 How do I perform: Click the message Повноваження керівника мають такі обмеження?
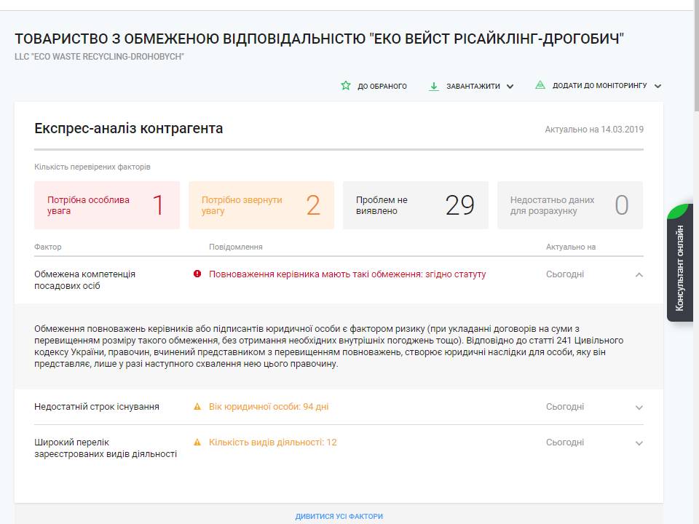[x=347, y=274]
